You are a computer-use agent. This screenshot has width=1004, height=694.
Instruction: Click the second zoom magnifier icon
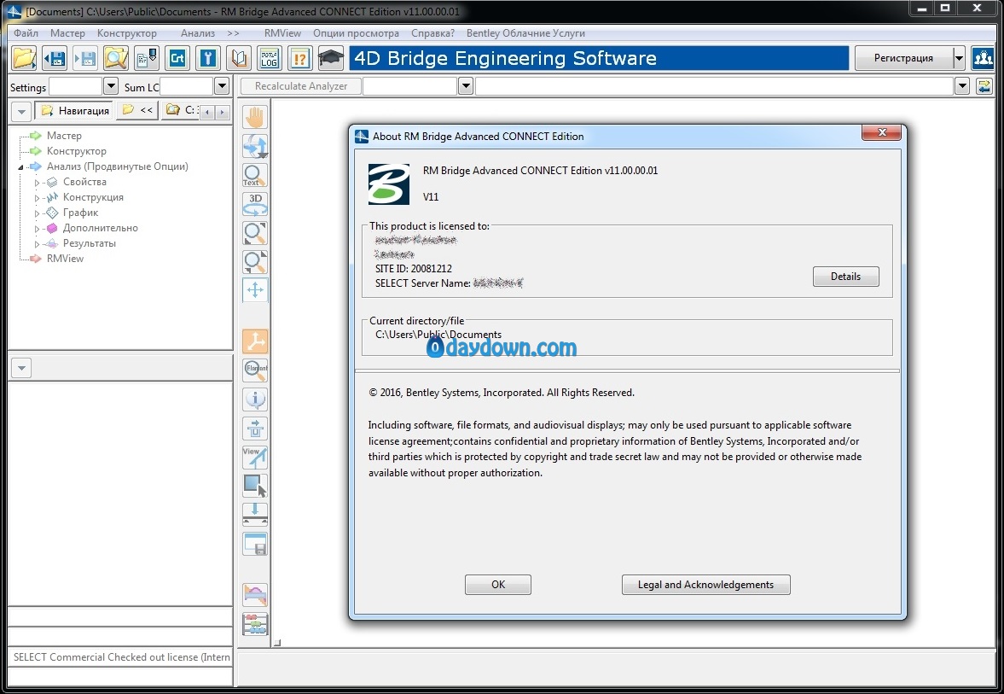pos(255,261)
